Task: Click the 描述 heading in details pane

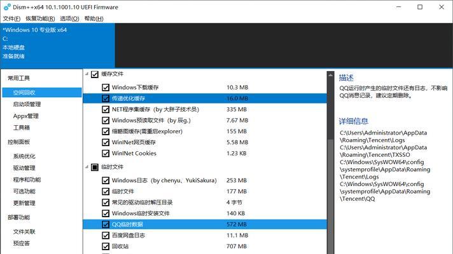Action: point(346,78)
